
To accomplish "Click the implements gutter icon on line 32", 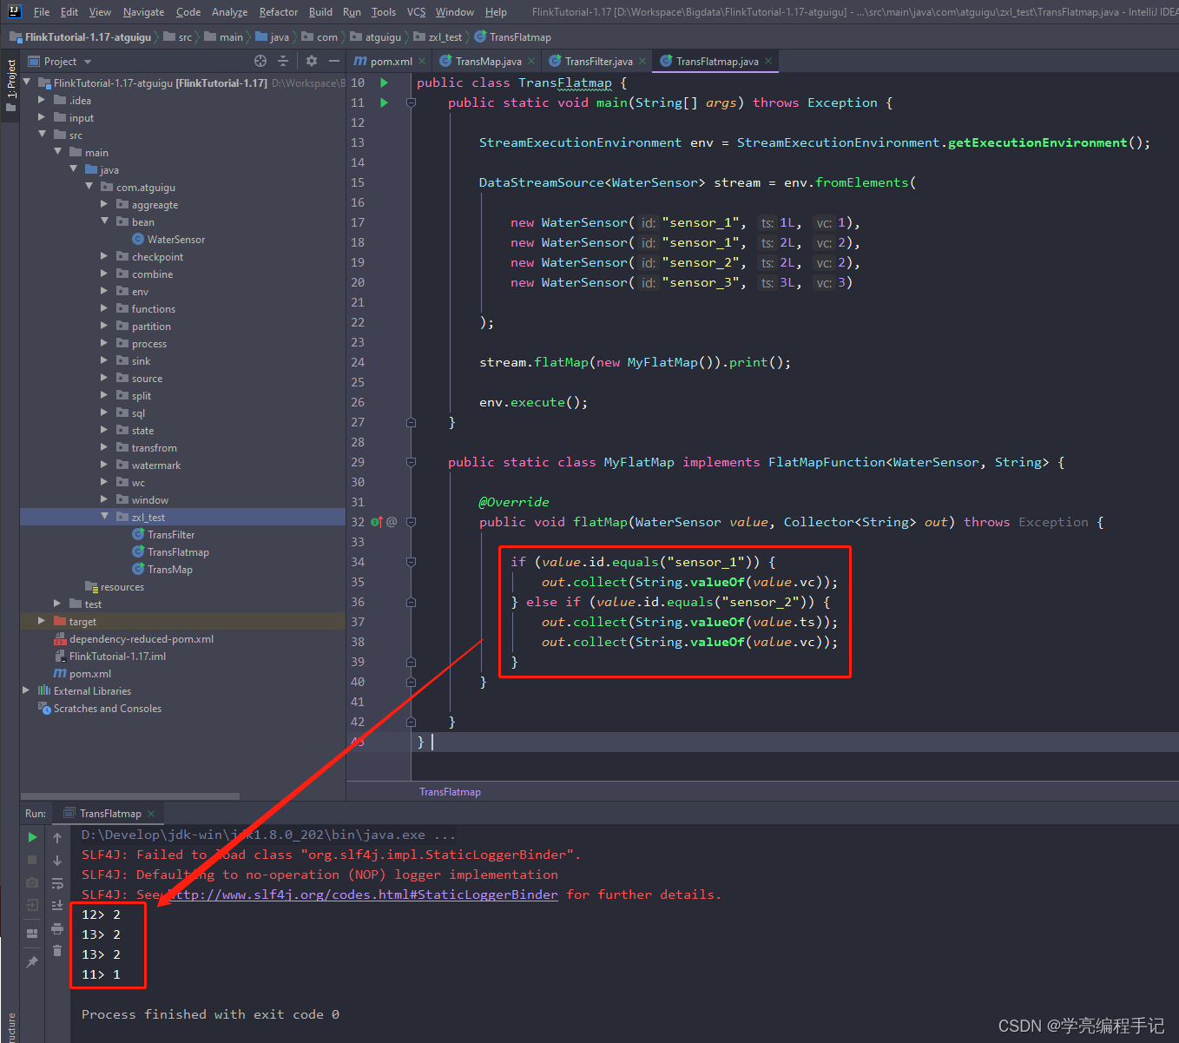I will coord(376,522).
